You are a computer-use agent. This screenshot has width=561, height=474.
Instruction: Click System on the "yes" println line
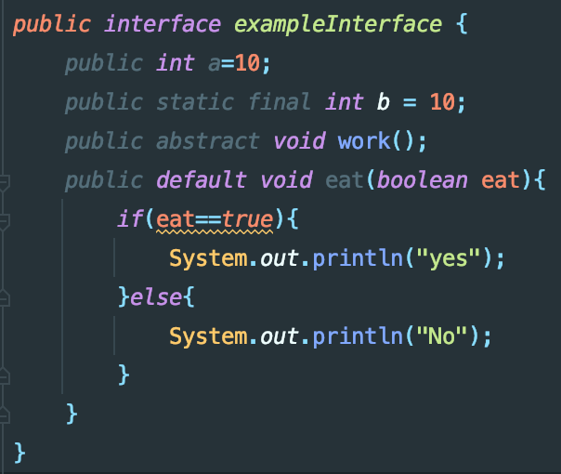click(x=208, y=258)
